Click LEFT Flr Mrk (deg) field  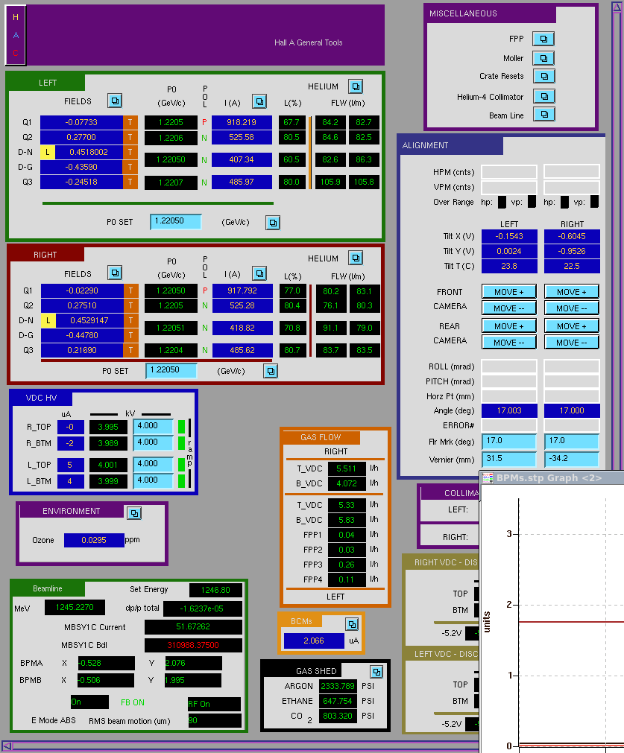click(509, 441)
